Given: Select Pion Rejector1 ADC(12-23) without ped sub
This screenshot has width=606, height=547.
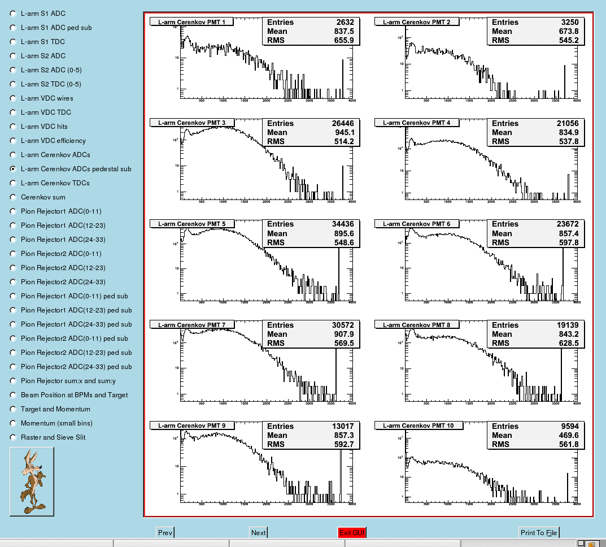Looking at the screenshot, I should [x=13, y=225].
